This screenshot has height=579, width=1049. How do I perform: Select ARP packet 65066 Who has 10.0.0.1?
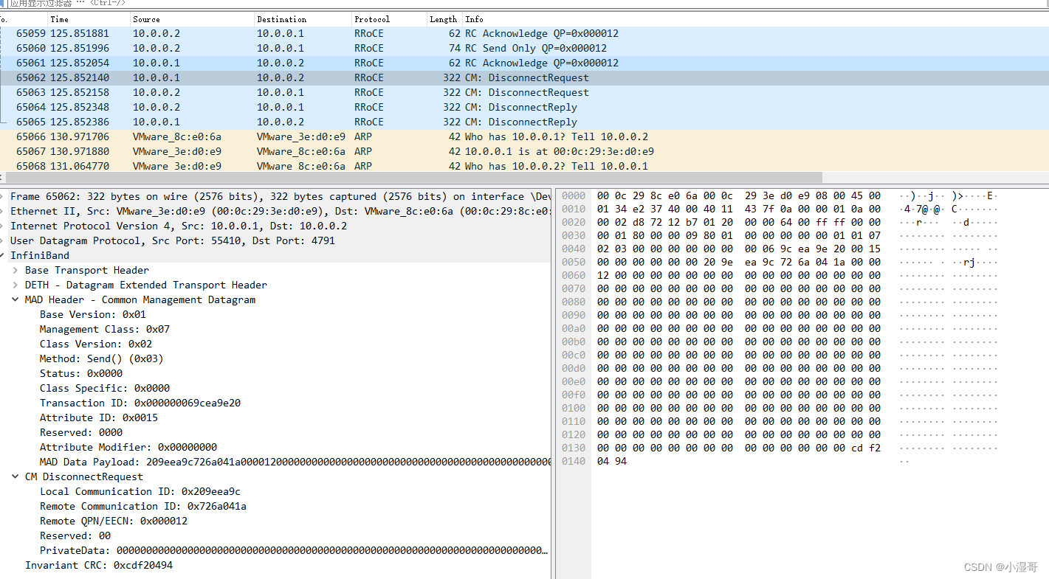[x=524, y=136]
